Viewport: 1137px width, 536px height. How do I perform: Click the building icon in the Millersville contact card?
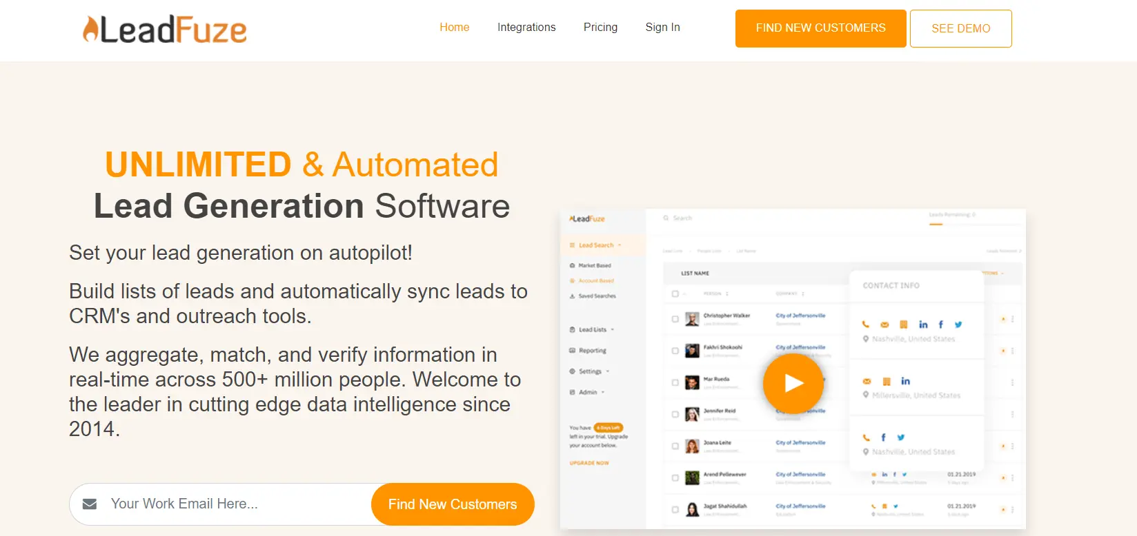(887, 381)
